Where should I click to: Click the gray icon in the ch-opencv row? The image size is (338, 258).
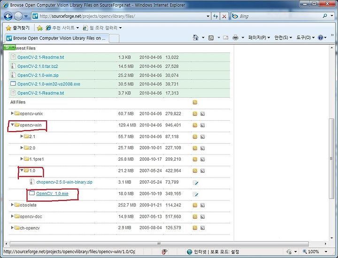(202, 228)
